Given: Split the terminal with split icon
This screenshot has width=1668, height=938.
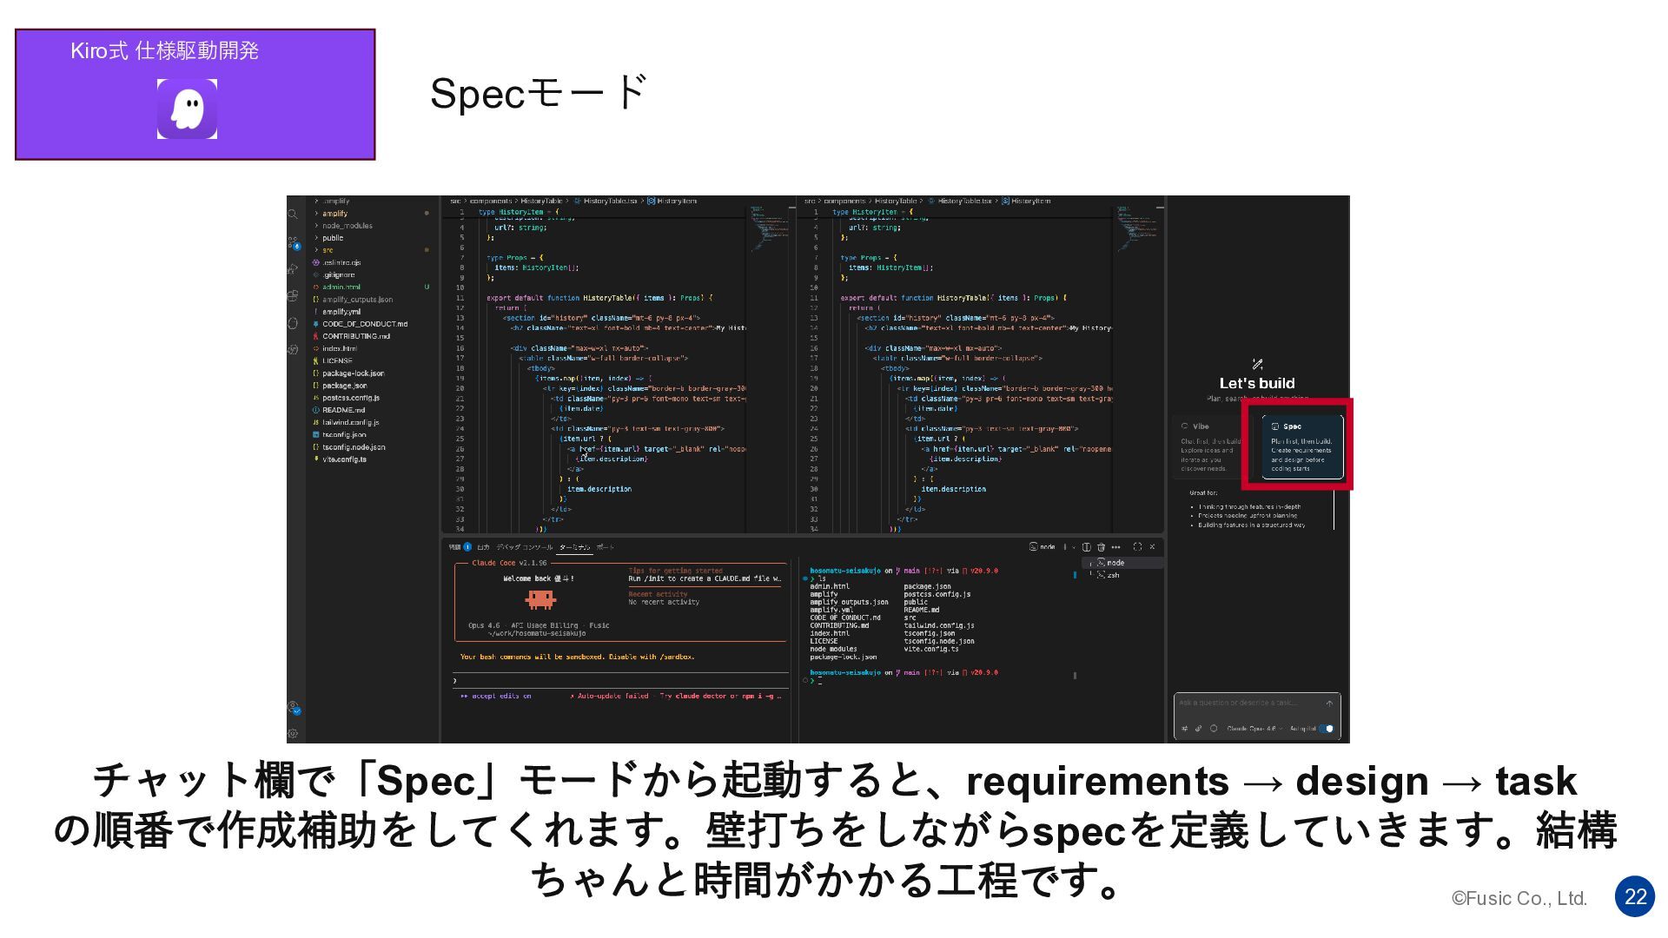Looking at the screenshot, I should tap(1086, 547).
